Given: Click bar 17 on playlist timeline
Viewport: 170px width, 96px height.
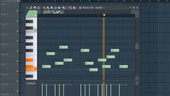Looking at the screenshot, I should pyautogui.click(x=158, y=1).
